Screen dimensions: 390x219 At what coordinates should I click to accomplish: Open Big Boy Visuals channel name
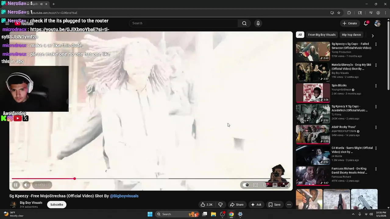[31, 203]
